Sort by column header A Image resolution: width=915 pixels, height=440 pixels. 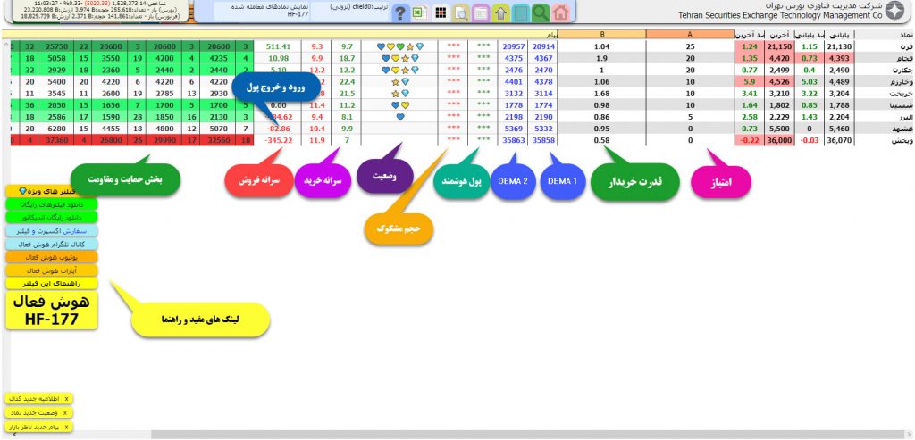pyautogui.click(x=689, y=34)
